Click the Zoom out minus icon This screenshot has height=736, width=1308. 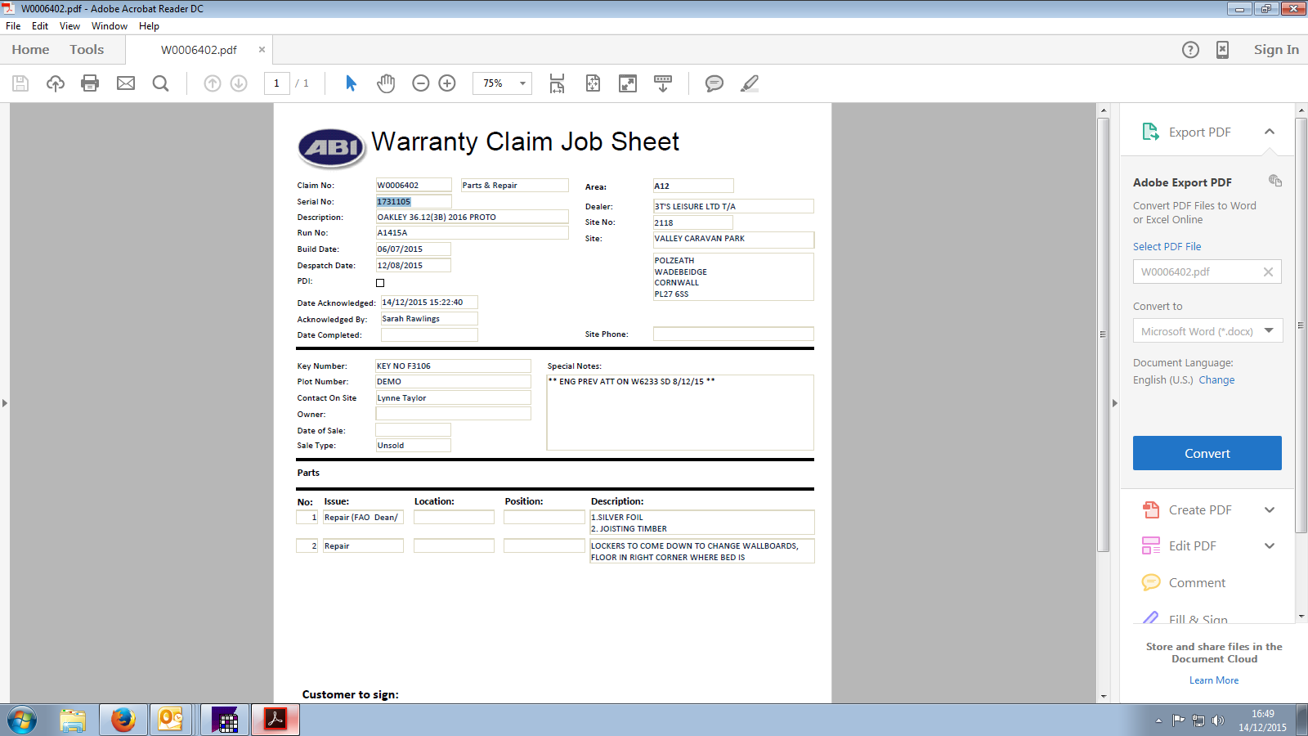[x=421, y=83]
